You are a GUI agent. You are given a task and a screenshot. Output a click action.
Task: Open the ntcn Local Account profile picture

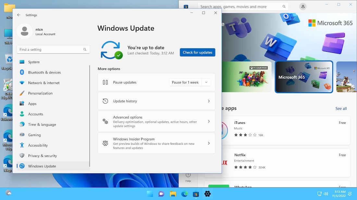25,31
